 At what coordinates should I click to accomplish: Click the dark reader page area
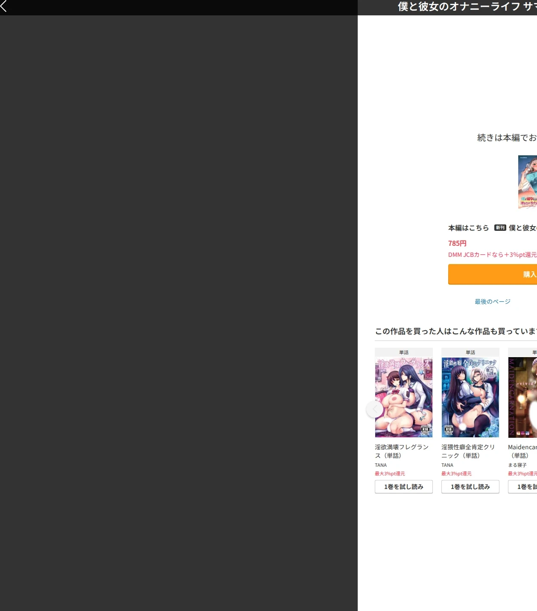[x=179, y=313]
